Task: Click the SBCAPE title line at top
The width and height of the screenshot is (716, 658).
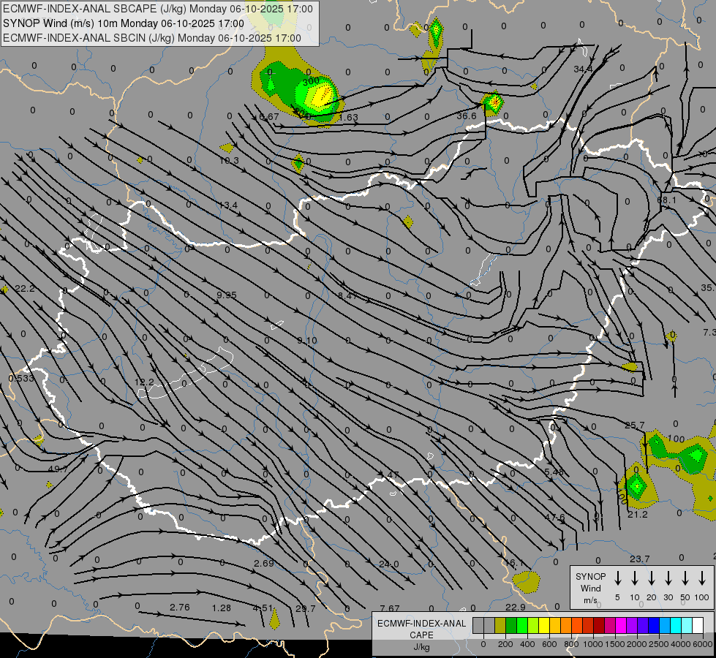Action: click(158, 9)
